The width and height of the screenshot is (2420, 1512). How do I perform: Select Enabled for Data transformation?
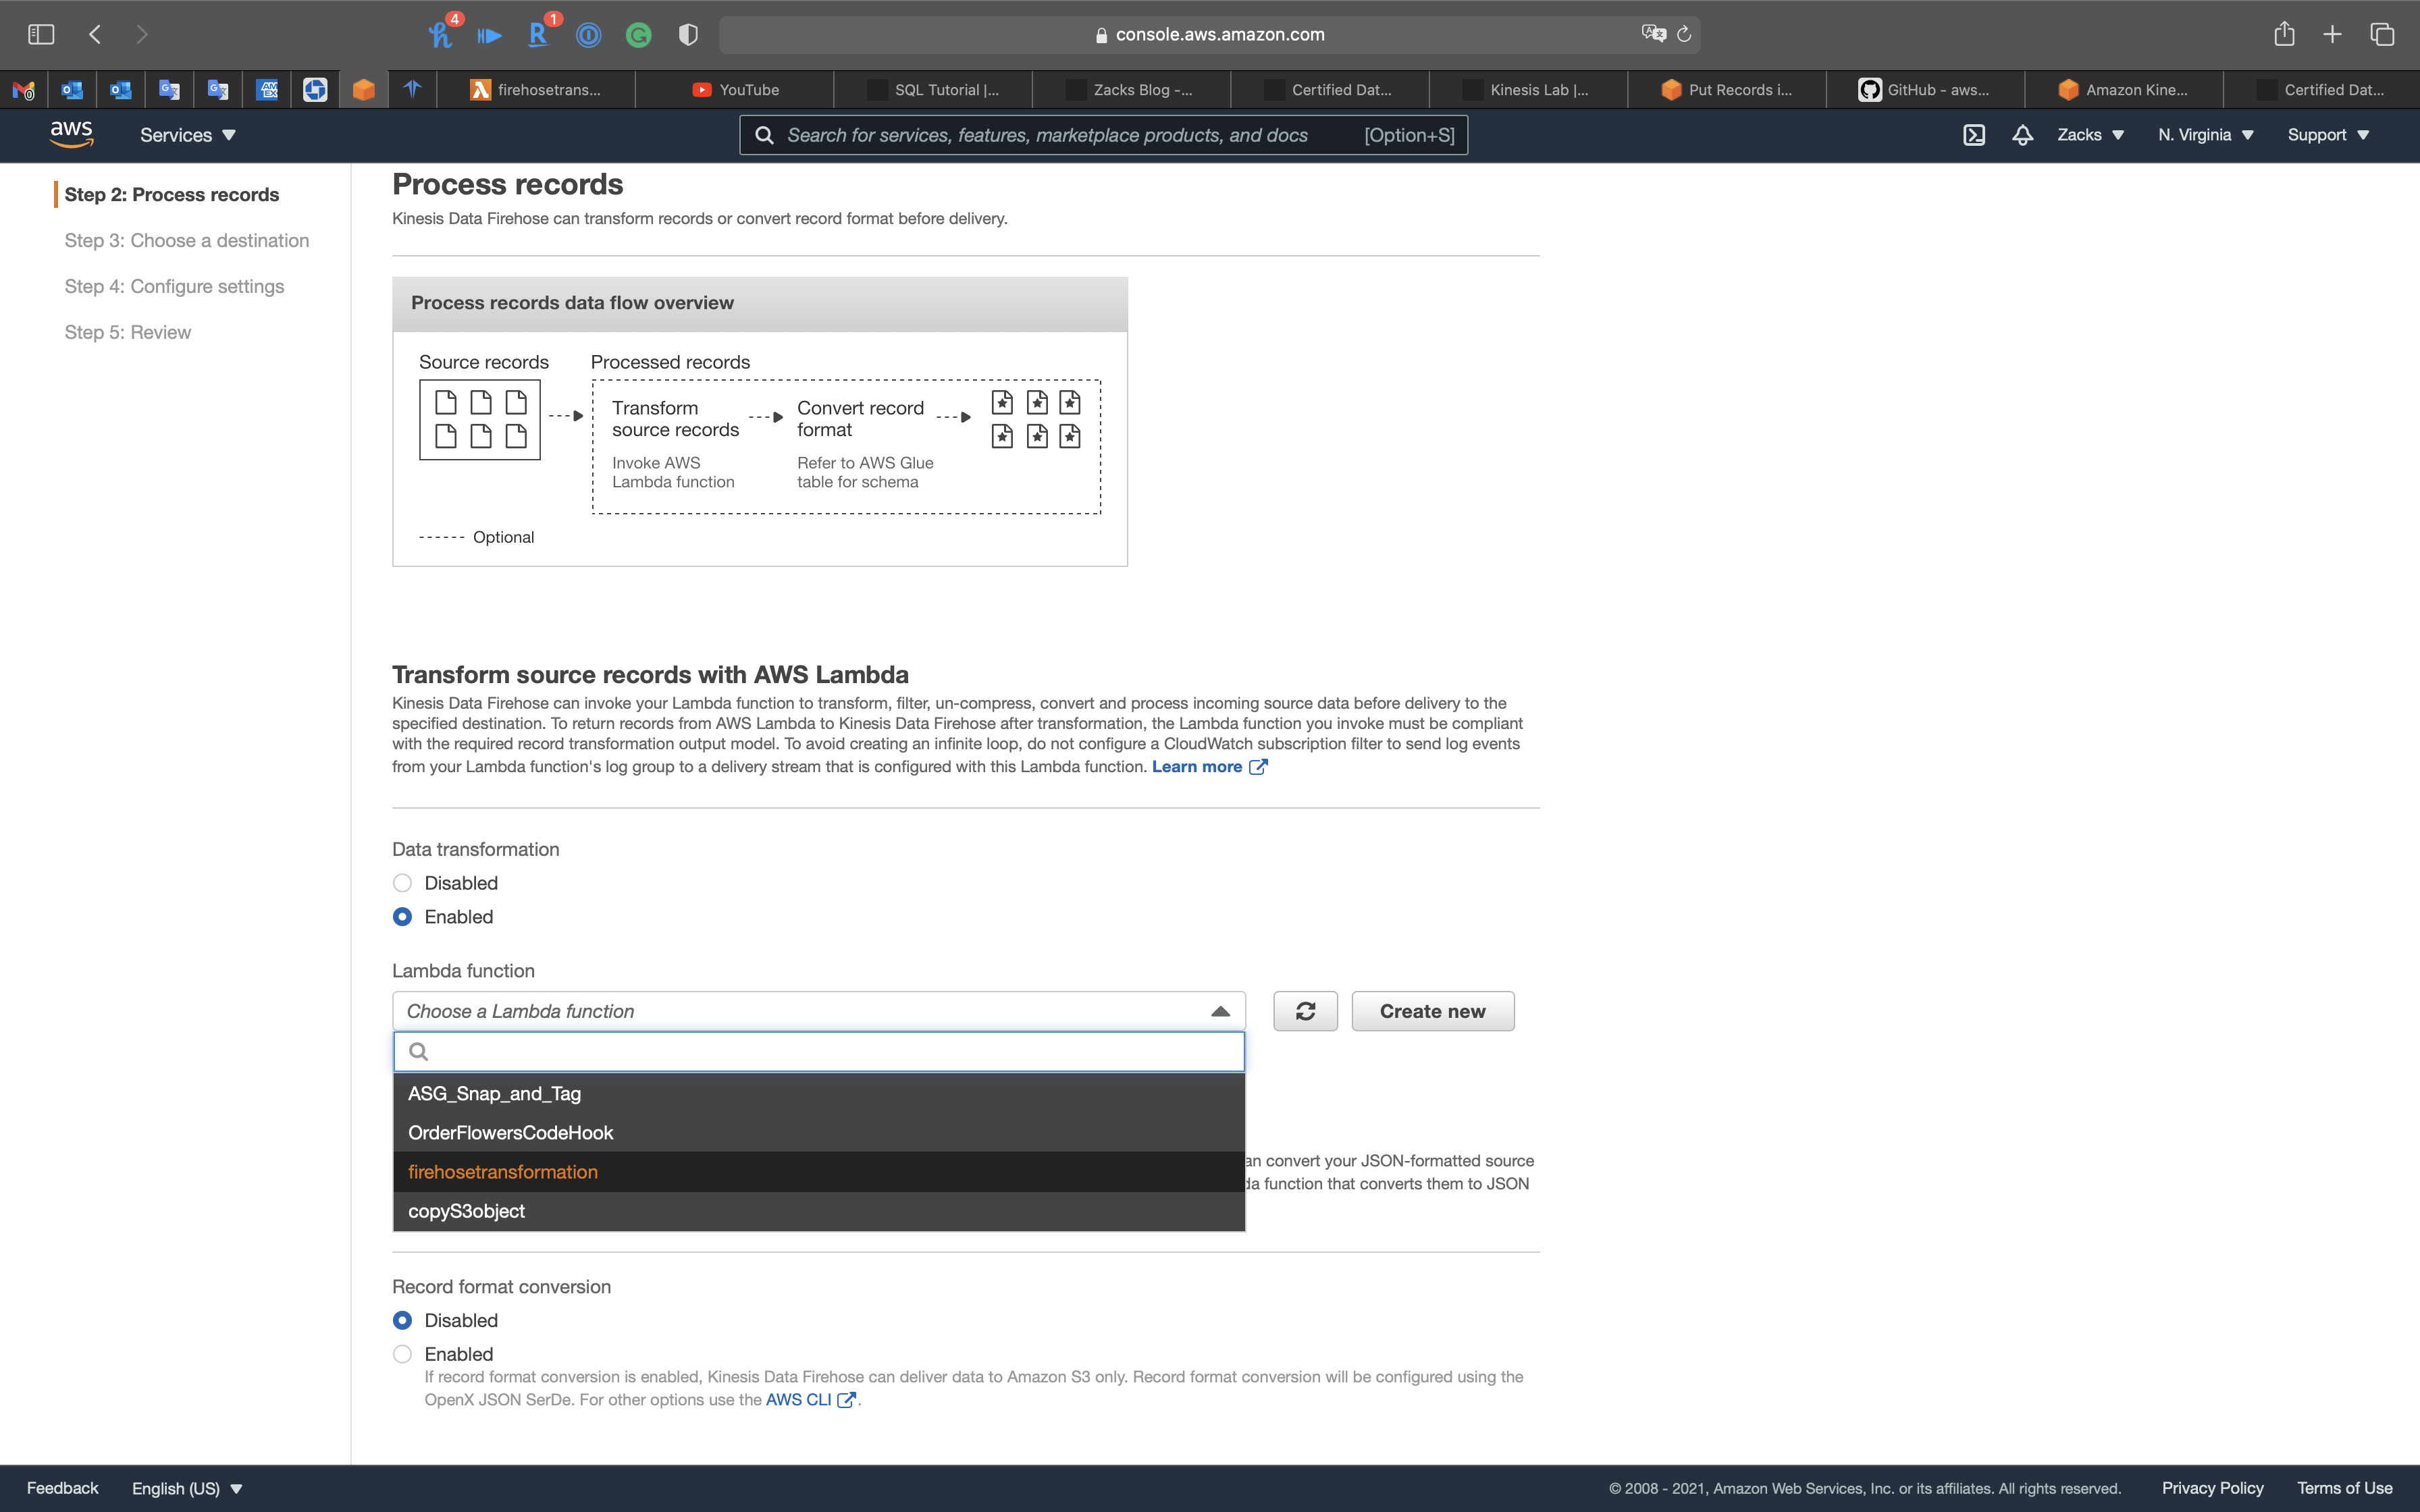click(402, 917)
